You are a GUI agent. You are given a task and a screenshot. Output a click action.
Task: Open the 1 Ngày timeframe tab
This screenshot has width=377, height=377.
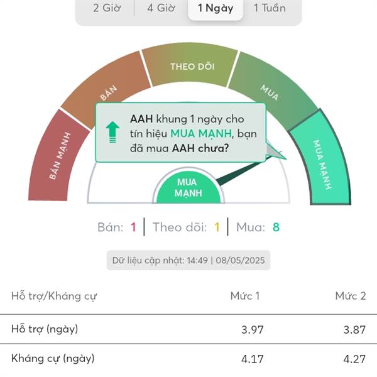coord(216,8)
